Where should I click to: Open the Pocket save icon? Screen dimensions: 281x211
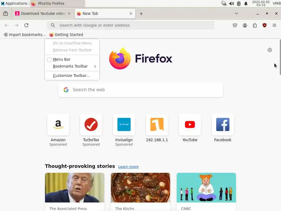235,25
